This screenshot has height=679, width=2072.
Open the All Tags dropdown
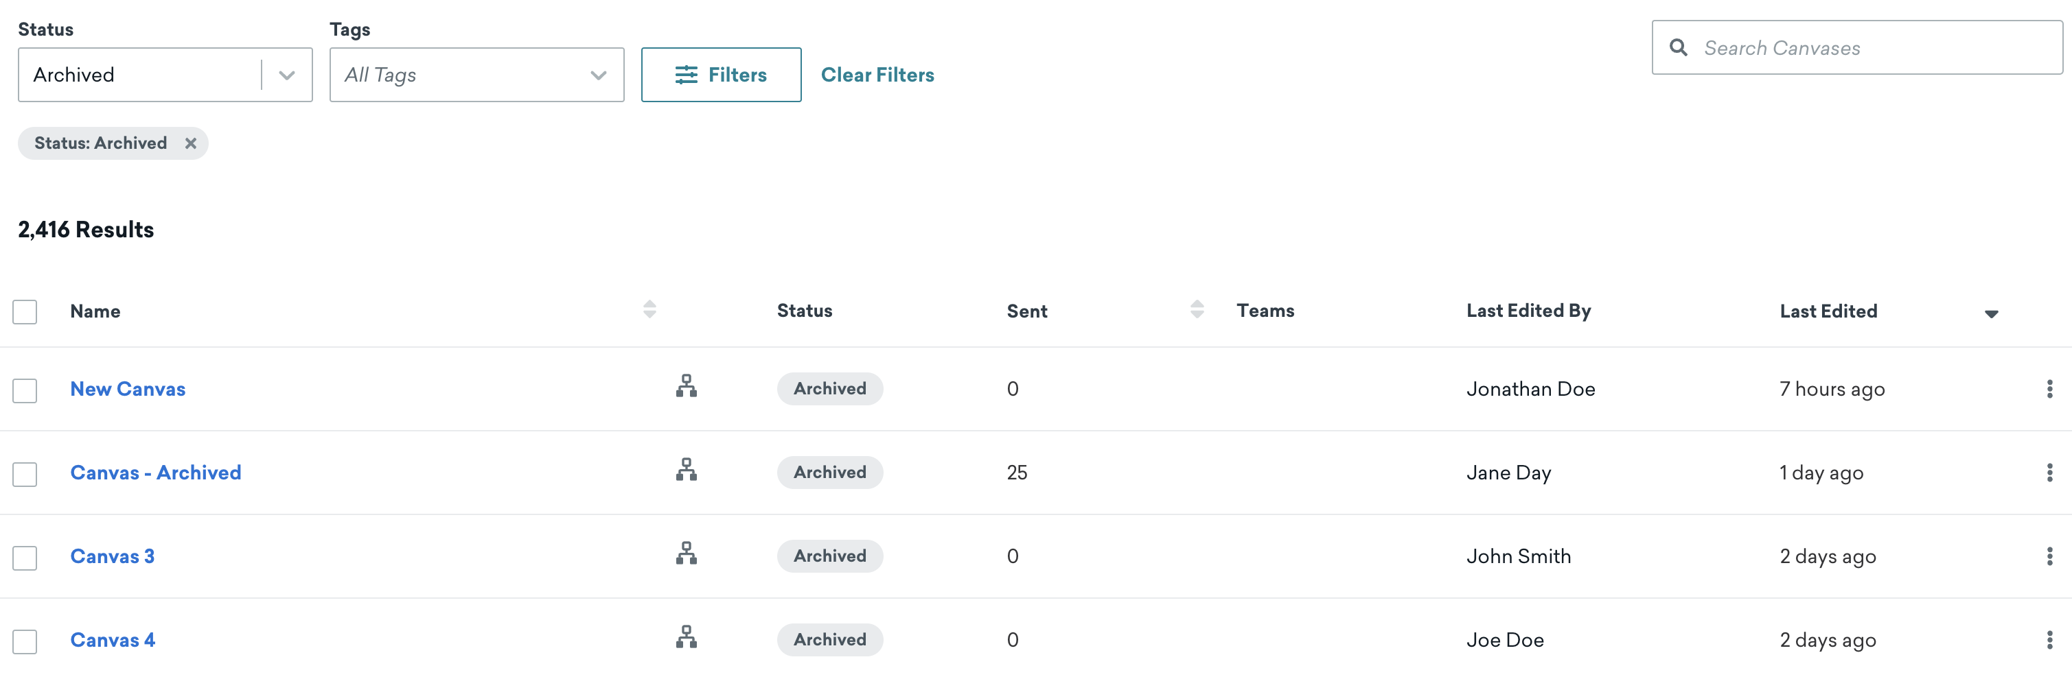(x=476, y=75)
